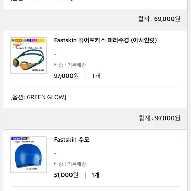The image size is (191, 191).
Task: Click the 합계 : 69,000원 subtotal row
Action: click(95, 19)
